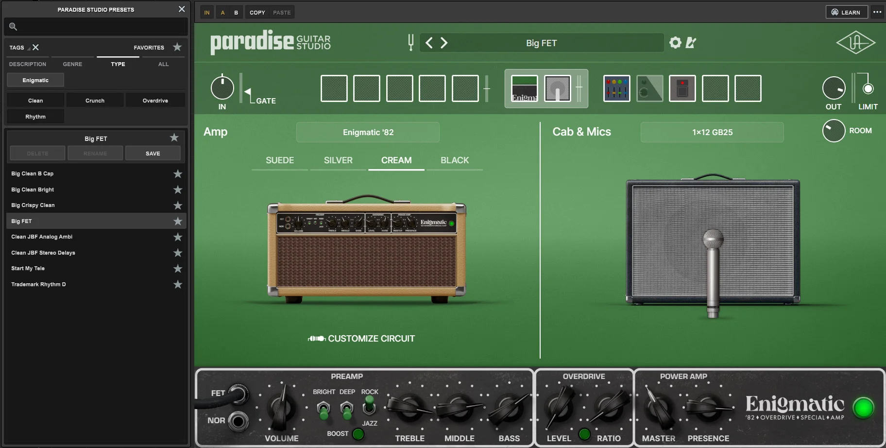Open the three-dot options menu

[877, 12]
